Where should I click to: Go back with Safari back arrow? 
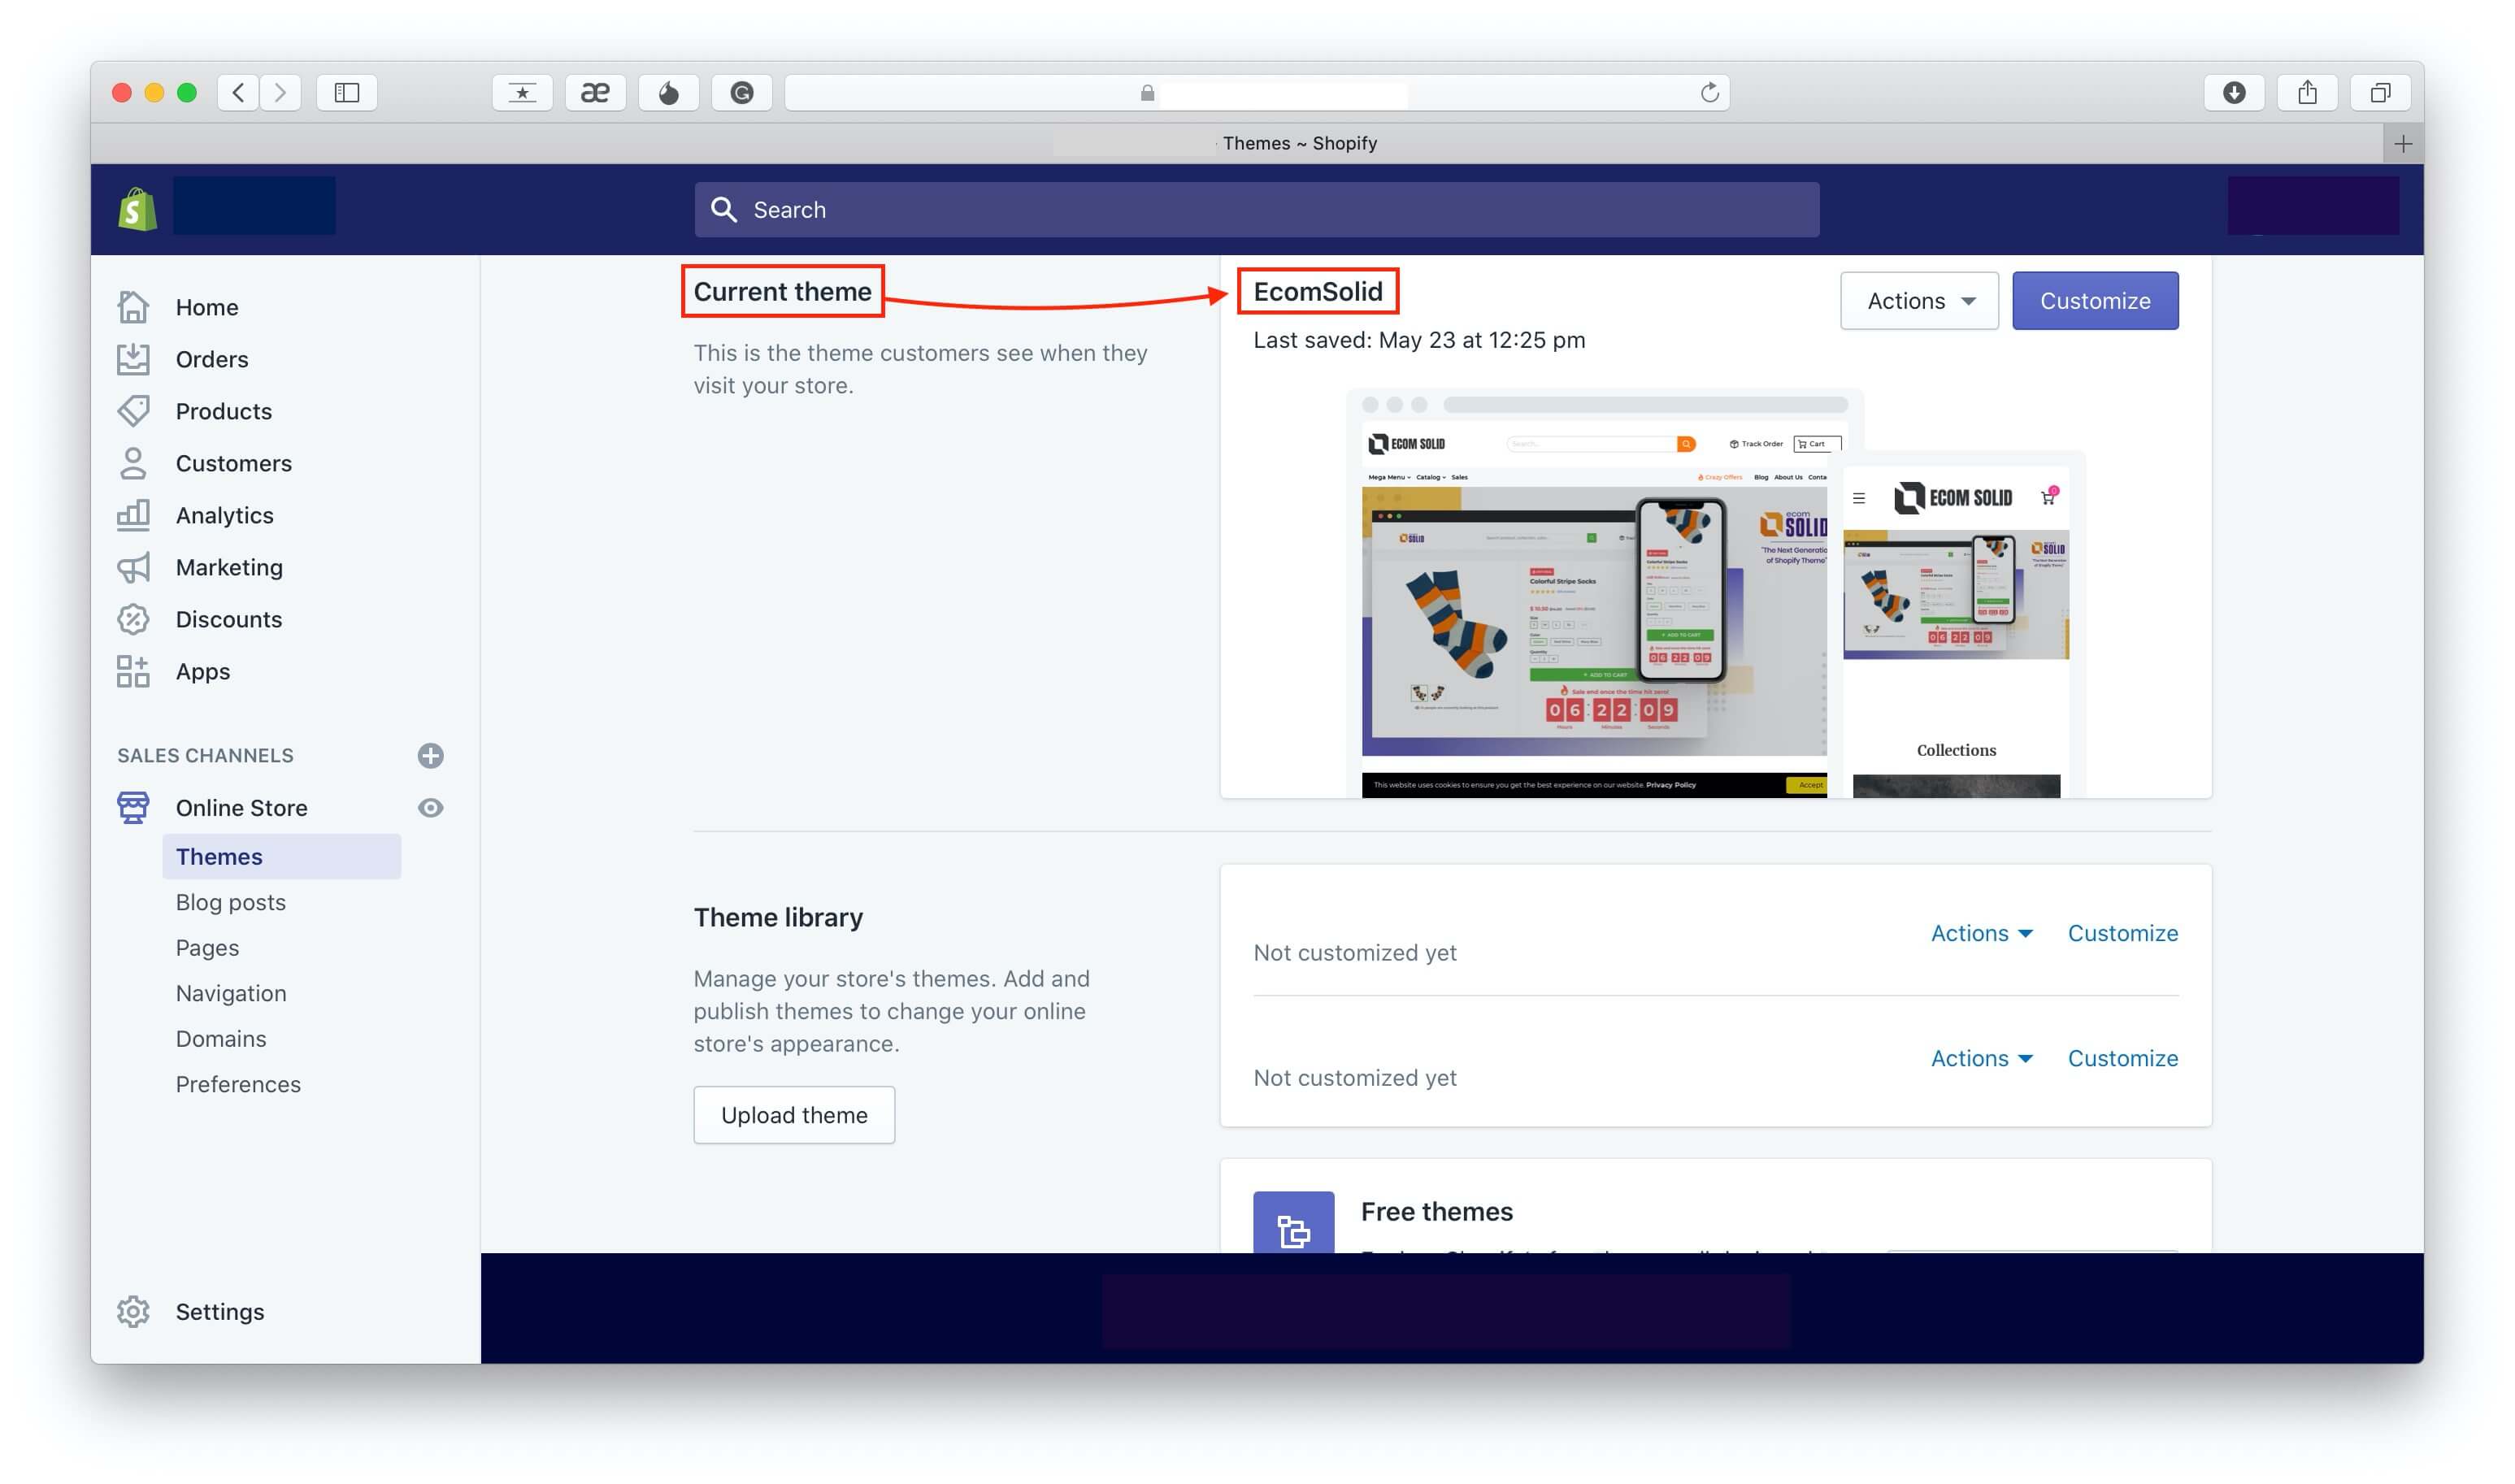(238, 93)
